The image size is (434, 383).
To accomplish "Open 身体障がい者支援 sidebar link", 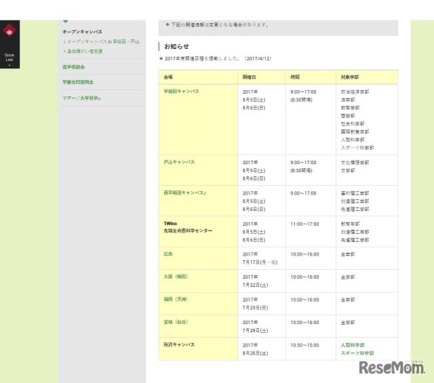I will (85, 52).
